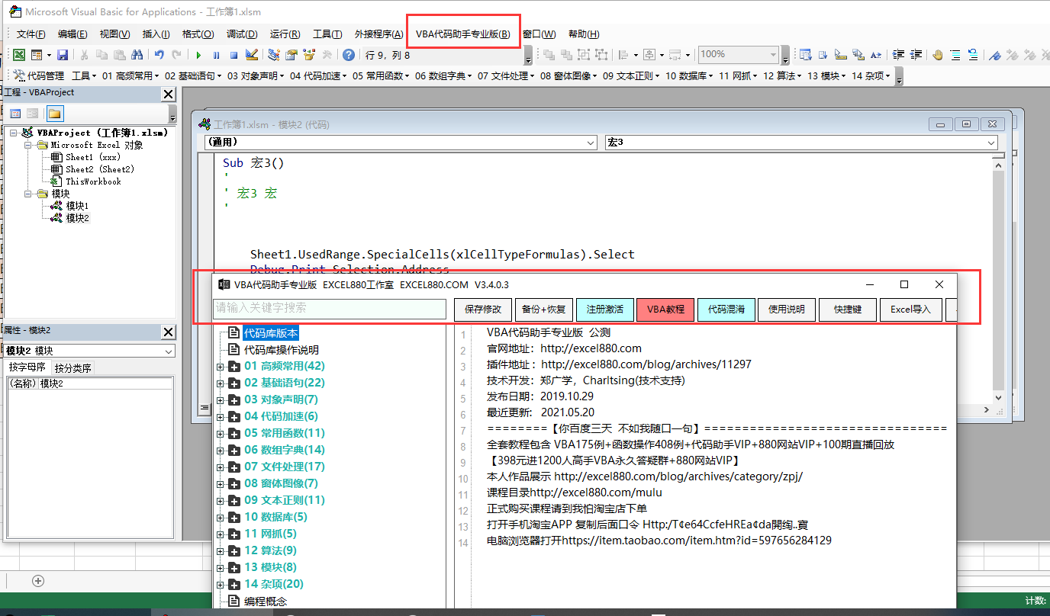The height and width of the screenshot is (616, 1050).
Task: Click the View Microsoft Excel icon
Action: click(x=18, y=55)
